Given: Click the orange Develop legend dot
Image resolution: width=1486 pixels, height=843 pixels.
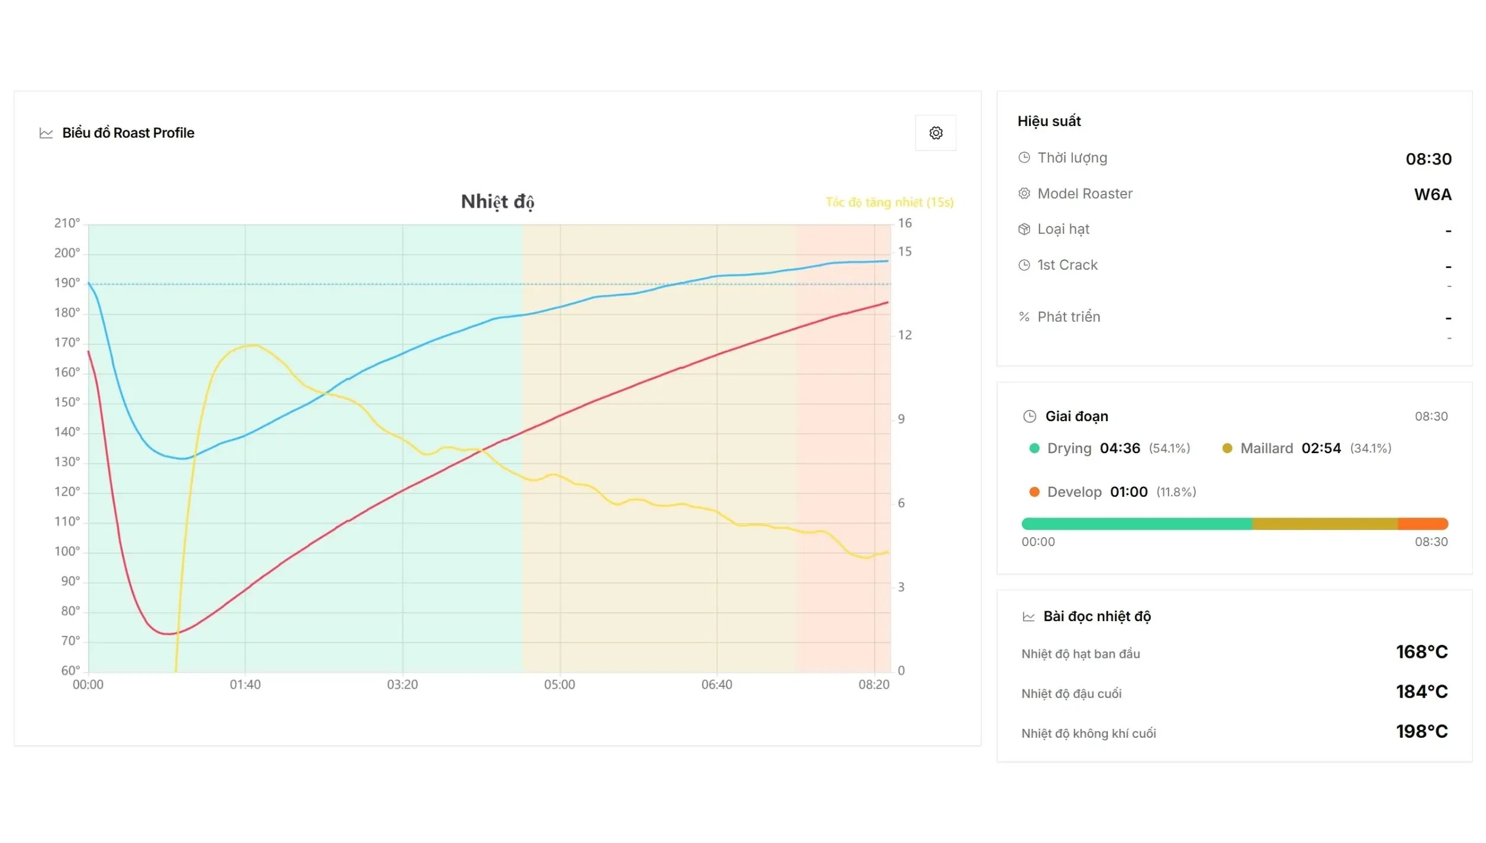Looking at the screenshot, I should tap(1034, 492).
